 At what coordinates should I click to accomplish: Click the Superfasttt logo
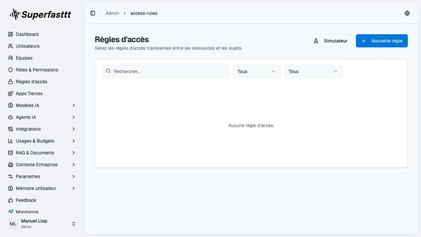coord(40,14)
